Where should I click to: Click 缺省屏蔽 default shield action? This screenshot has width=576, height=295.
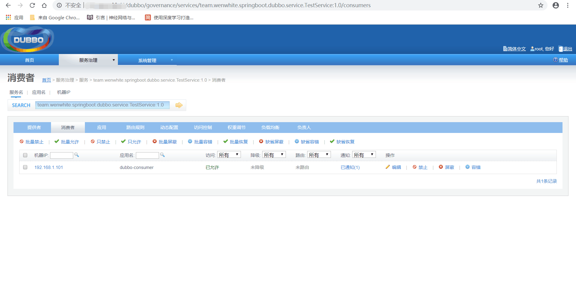pos(271,142)
